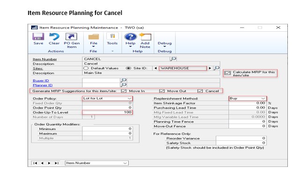Click the Maximum order quantity field
Screen dimensions: 300x173
pyautogui.click(x=107, y=133)
